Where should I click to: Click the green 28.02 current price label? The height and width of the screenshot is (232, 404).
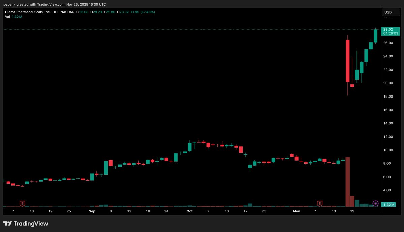pyautogui.click(x=388, y=29)
